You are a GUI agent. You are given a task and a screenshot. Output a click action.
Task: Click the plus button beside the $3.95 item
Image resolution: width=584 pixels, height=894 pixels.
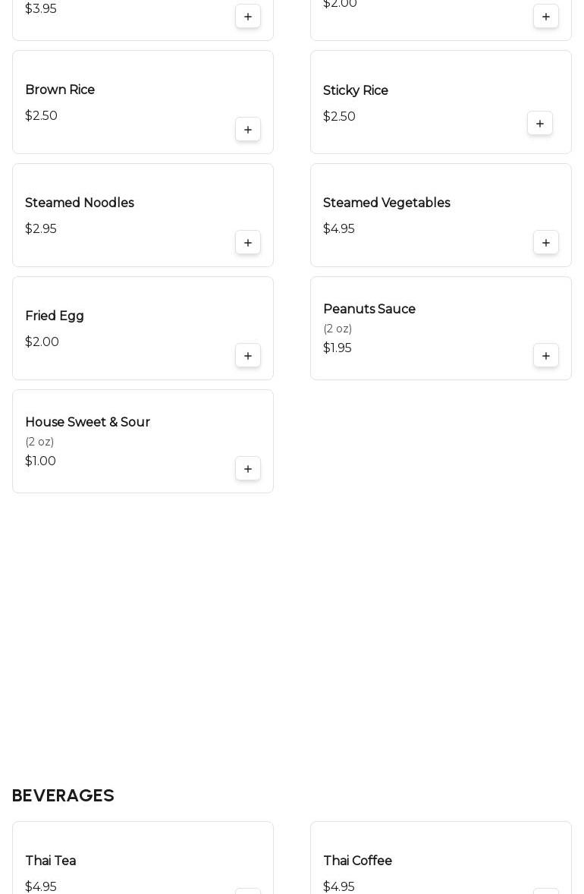[248, 17]
